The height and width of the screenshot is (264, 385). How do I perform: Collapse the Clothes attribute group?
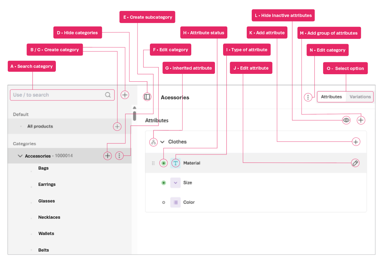pyautogui.click(x=163, y=142)
